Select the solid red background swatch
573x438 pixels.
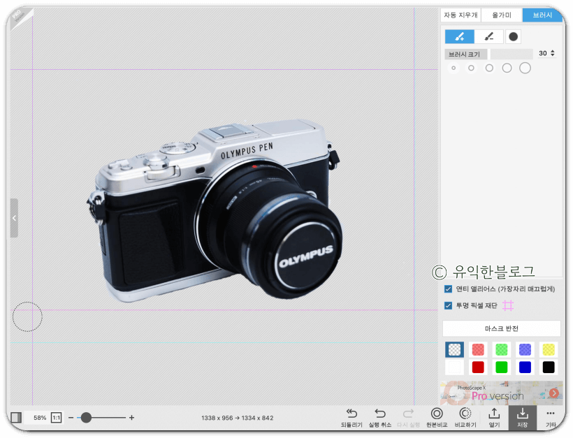[x=478, y=367]
